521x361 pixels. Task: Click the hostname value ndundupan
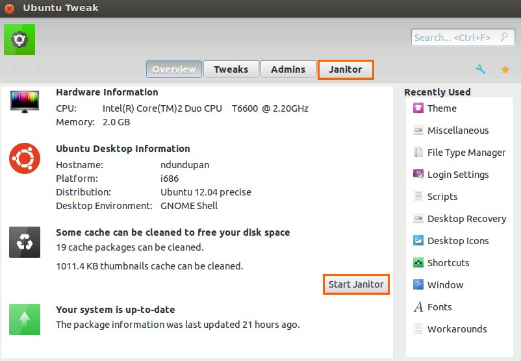(x=184, y=165)
